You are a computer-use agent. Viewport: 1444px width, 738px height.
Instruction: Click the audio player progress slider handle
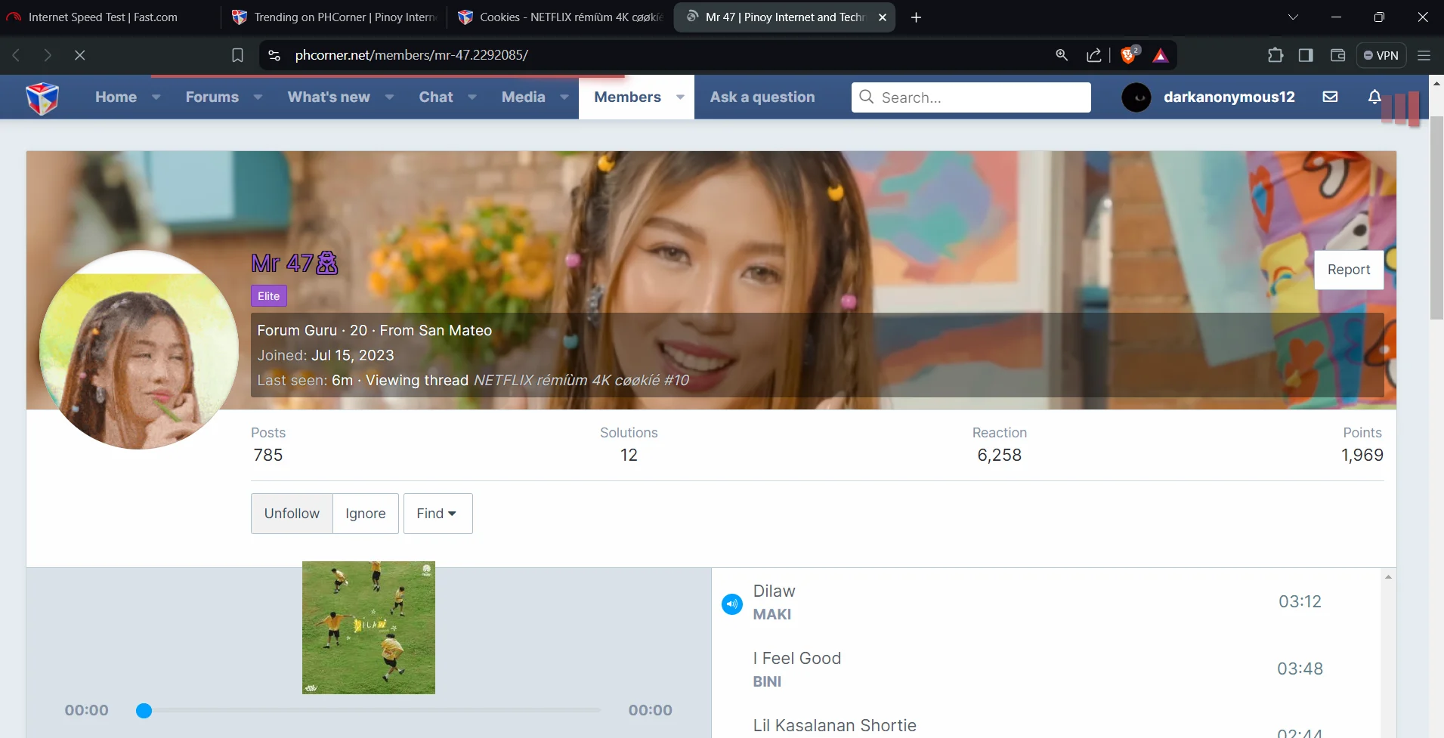point(144,710)
